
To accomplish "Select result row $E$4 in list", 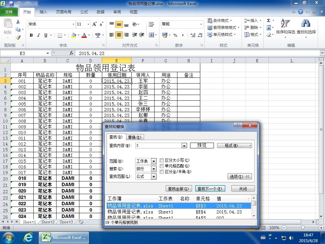I will pyautogui.click(x=178, y=212).
